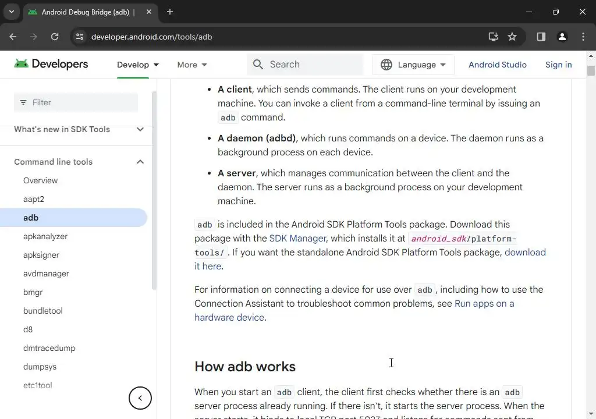Screen dimensions: 596x419
Task: Reload the page
Action: tap(55, 37)
